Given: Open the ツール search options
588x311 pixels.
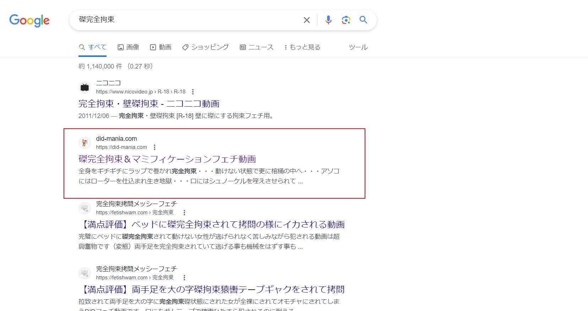Looking at the screenshot, I should [358, 47].
